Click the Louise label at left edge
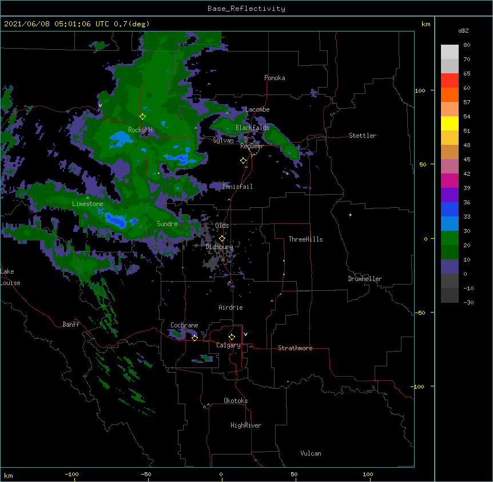The width and height of the screenshot is (493, 482). pyautogui.click(x=10, y=283)
